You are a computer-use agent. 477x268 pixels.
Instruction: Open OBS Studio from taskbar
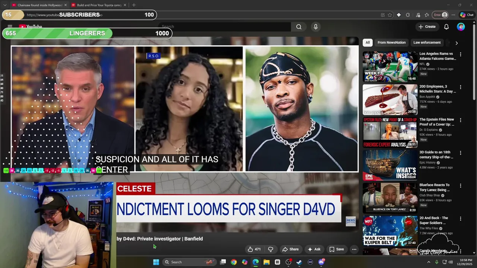pyautogui.click(x=288, y=262)
